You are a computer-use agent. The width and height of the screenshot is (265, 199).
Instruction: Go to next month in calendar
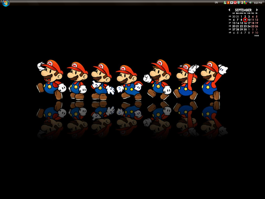tap(257, 10)
